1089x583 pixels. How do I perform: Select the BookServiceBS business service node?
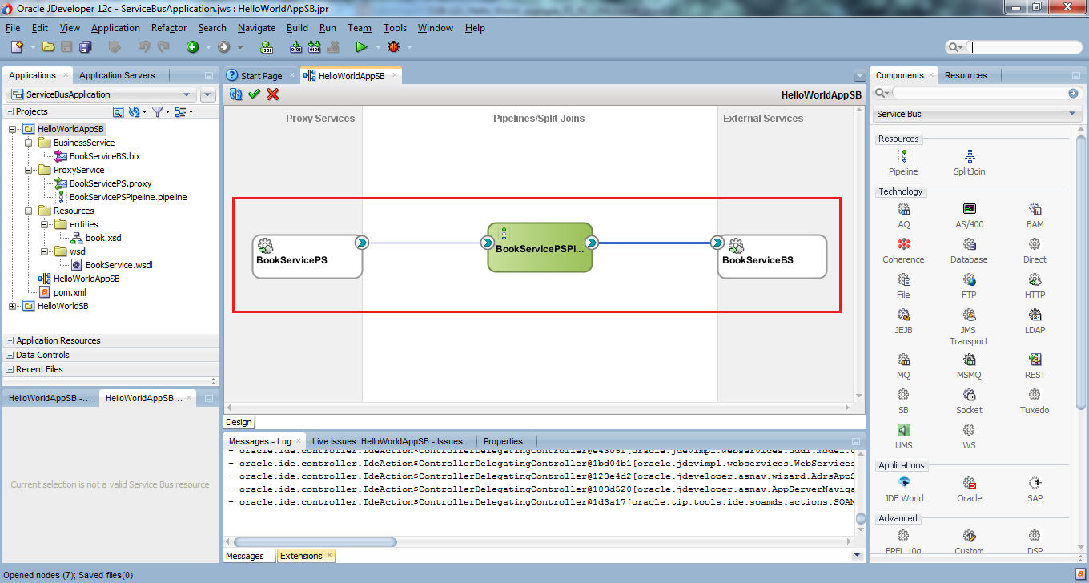(772, 256)
